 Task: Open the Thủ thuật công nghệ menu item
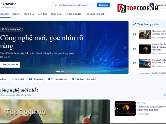point(95,14)
